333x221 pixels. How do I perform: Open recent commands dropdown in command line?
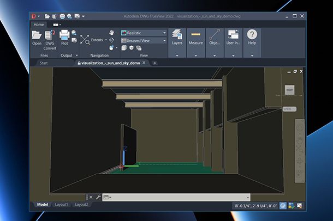coord(107,197)
